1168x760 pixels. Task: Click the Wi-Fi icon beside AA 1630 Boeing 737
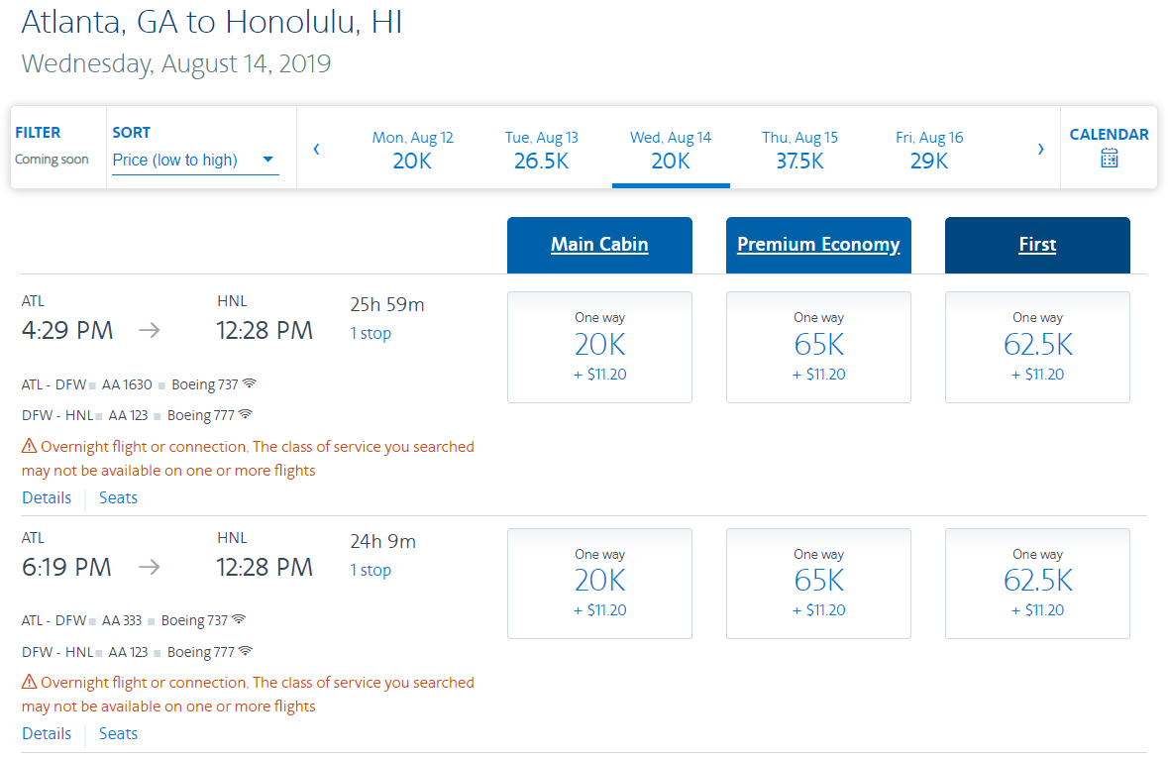[x=250, y=383]
